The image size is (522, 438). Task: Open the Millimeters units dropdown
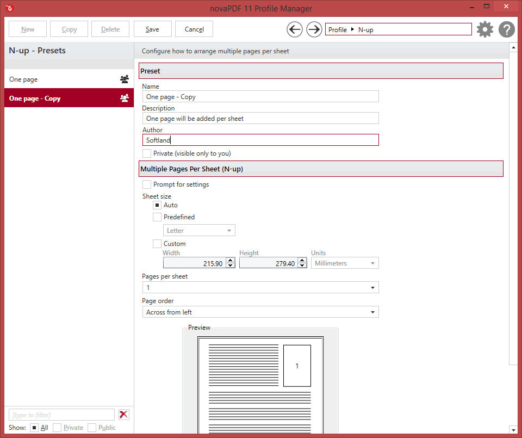pos(345,263)
